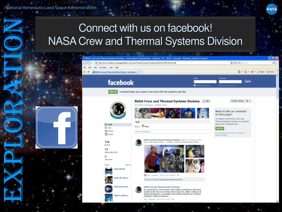This screenshot has height=212, width=282.
Task: Open the group photo with spacesuit
Action: pyautogui.click(x=195, y=166)
